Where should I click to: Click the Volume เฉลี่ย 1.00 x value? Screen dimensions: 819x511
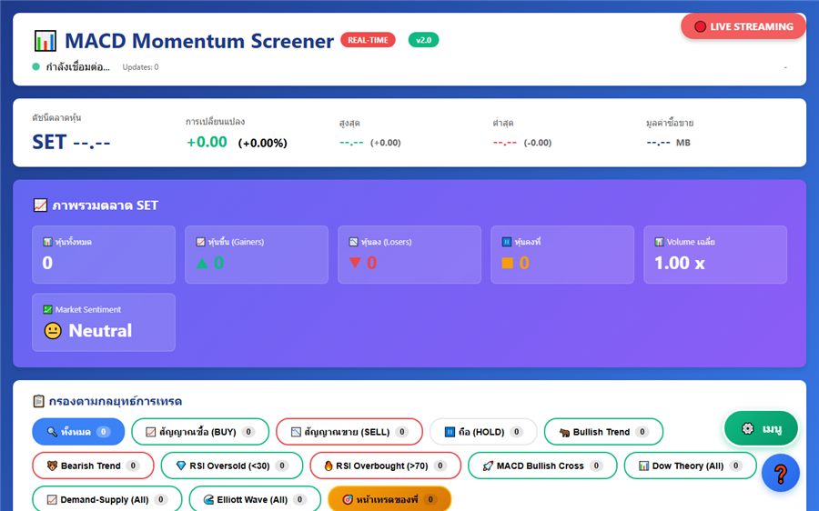[680, 263]
